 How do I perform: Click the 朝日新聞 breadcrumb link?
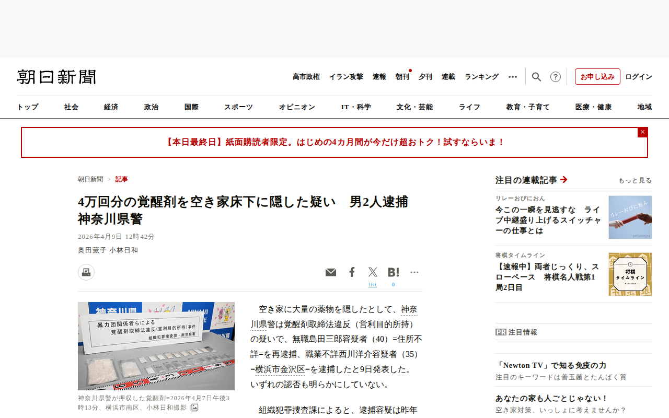[90, 179]
